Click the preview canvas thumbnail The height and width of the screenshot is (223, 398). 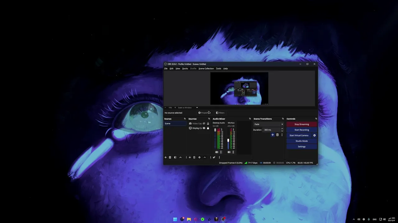pos(239,89)
